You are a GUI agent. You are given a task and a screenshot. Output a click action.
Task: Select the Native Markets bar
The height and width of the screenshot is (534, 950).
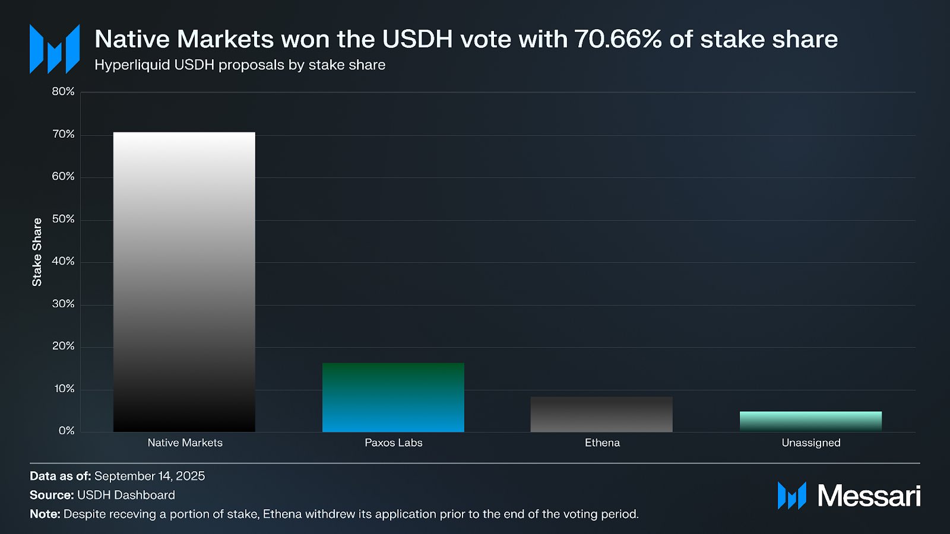184,282
